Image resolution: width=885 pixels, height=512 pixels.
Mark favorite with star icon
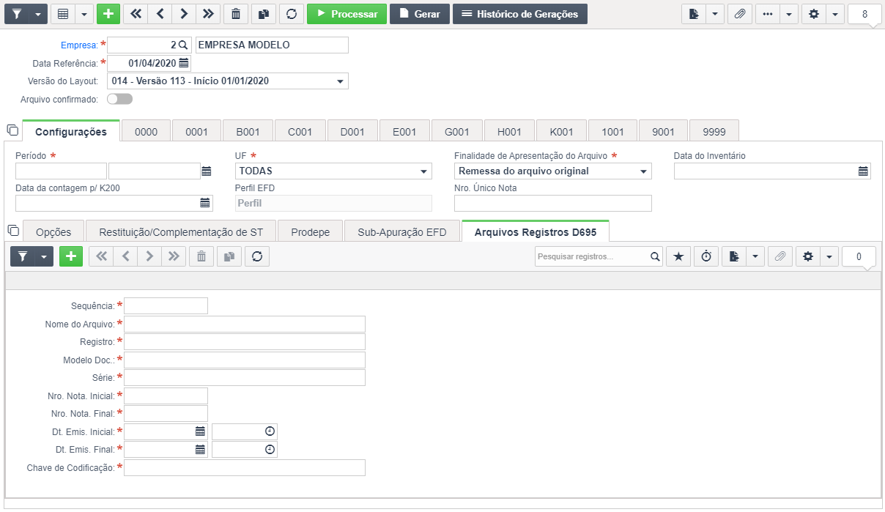(x=678, y=256)
